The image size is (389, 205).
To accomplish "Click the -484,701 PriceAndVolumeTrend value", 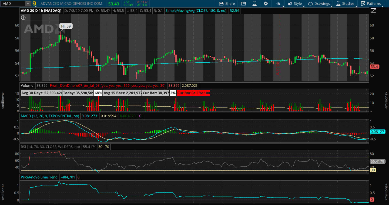I will coord(68,177).
